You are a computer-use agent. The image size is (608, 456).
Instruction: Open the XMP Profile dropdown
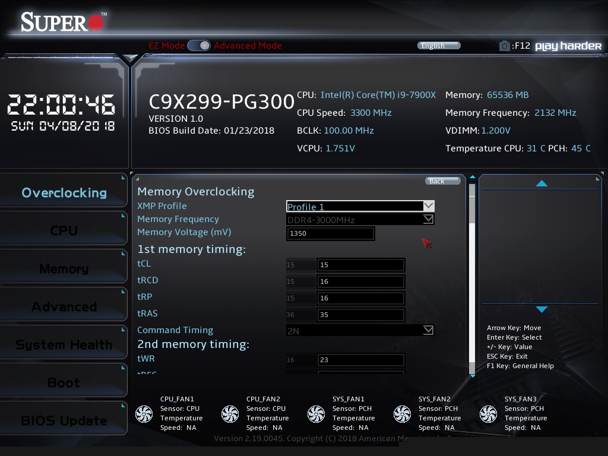pyautogui.click(x=360, y=207)
